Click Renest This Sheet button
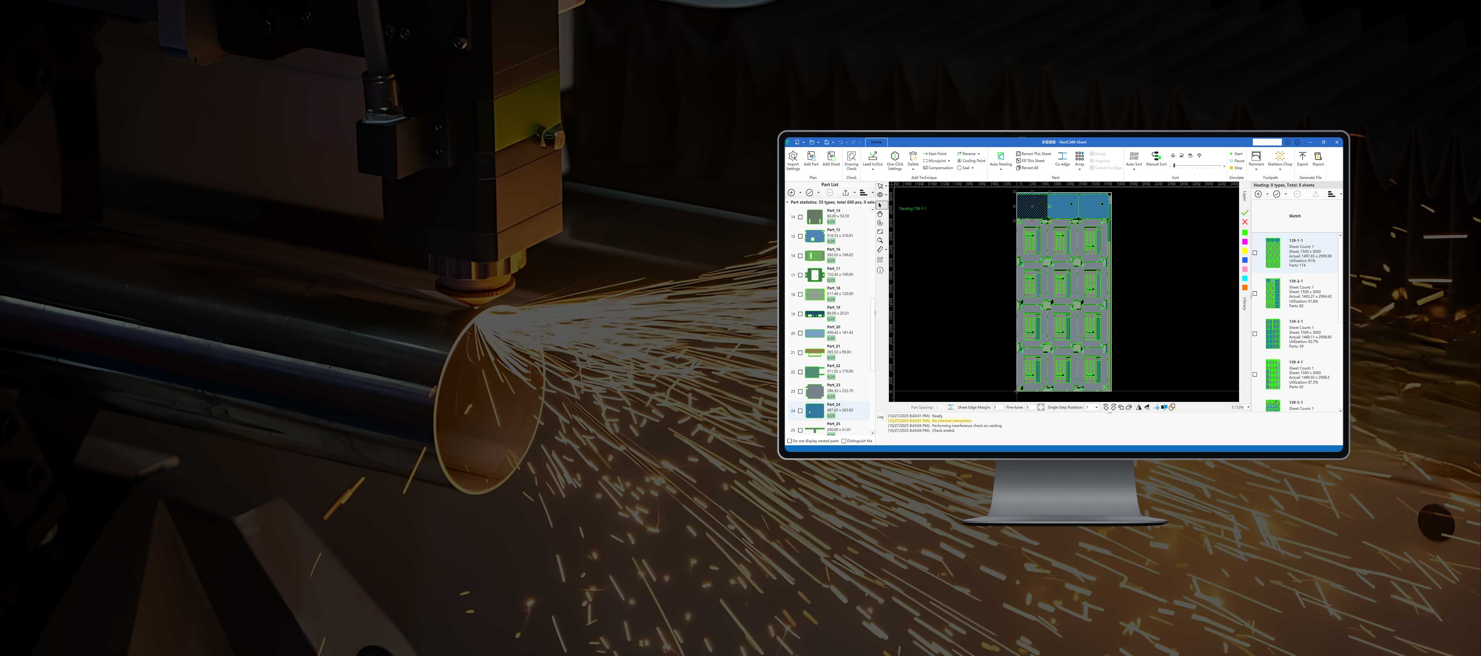 pos(1034,153)
